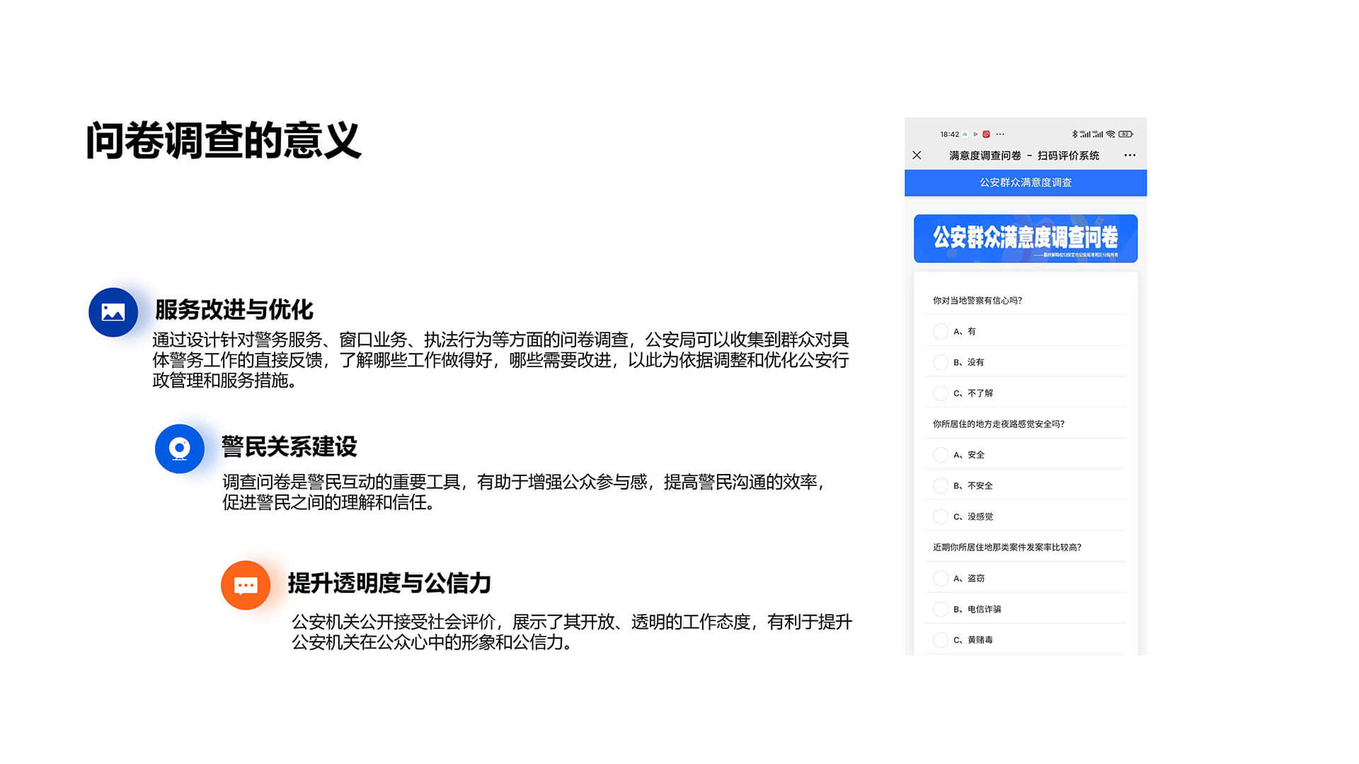Open the three-dot menu beside 扫码评价系统
Image resolution: width=1359 pixels, height=764 pixels.
pyautogui.click(x=1130, y=155)
